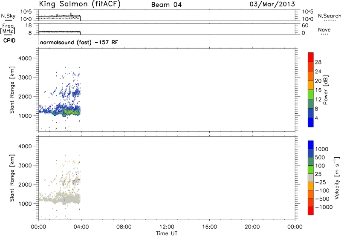Click the 12:00 time axis tick label
The image size is (341, 236).
point(167,227)
